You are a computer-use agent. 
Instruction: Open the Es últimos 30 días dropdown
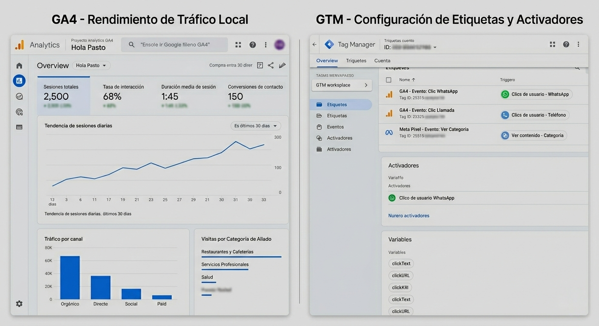pyautogui.click(x=255, y=126)
